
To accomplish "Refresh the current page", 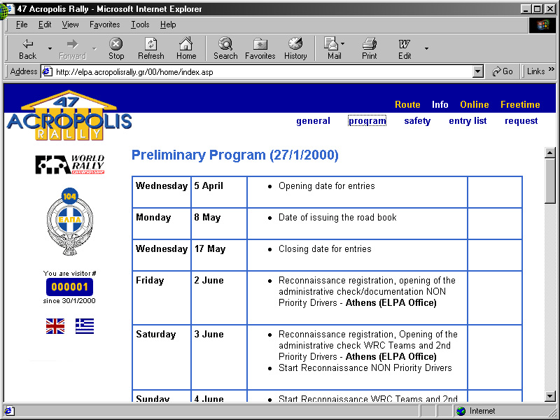I will [151, 48].
